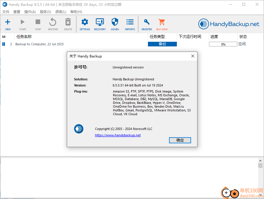The width and height of the screenshot is (264, 199).
Task: Open REPORTS list icon
Action: 130,22
